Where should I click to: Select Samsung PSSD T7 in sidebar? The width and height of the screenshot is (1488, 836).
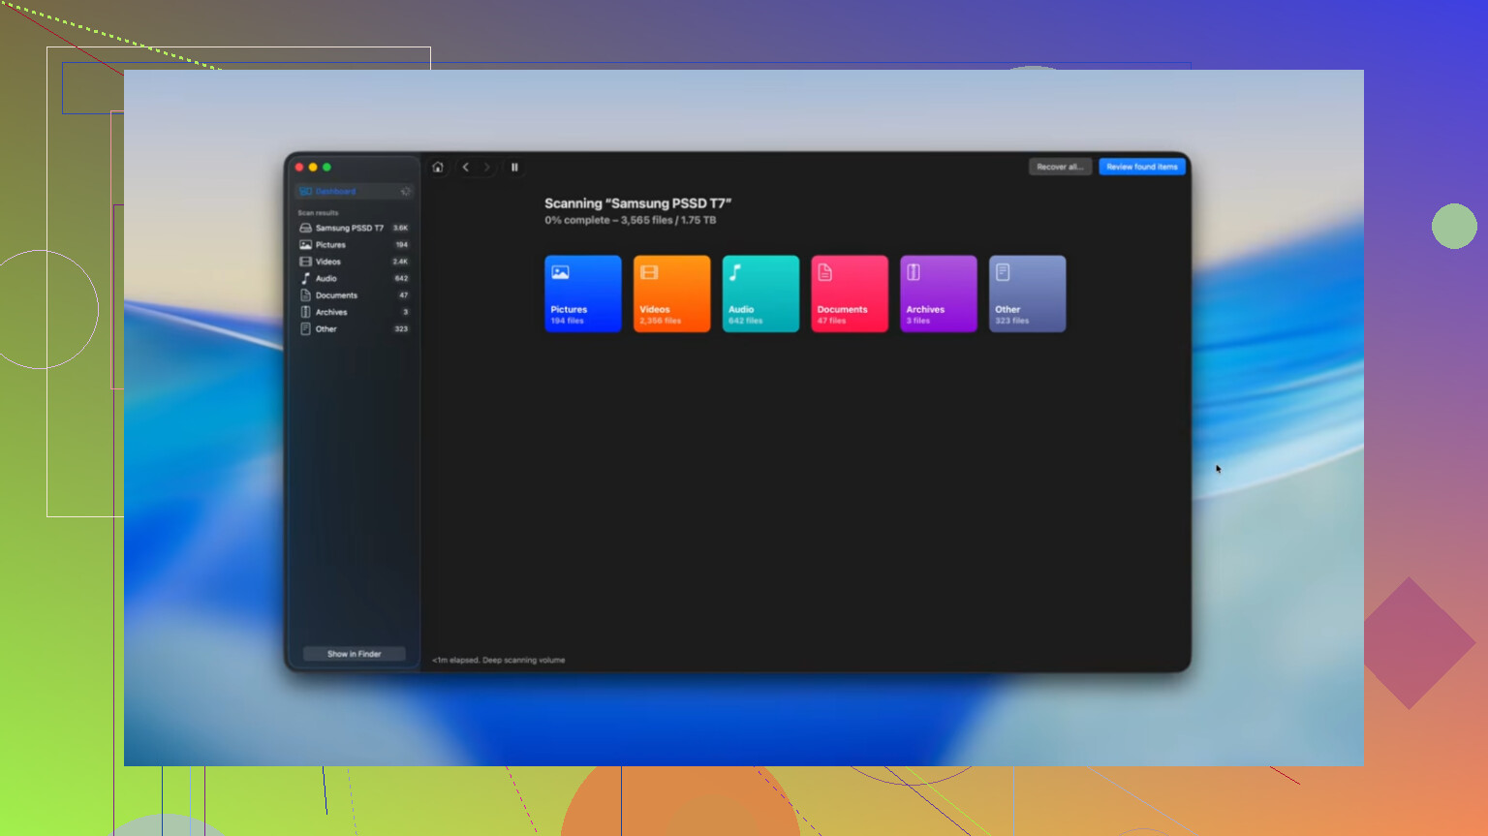[x=349, y=229]
